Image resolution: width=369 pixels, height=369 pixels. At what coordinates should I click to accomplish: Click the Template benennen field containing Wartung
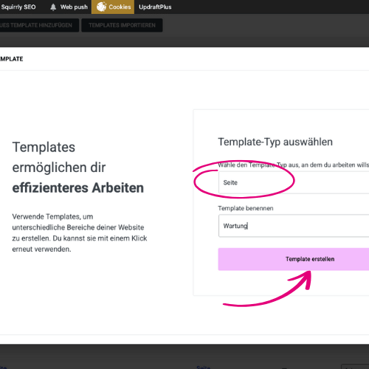pyautogui.click(x=294, y=226)
